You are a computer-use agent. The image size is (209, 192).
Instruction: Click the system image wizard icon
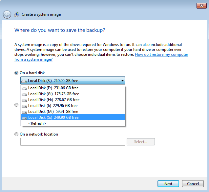(x=17, y=14)
